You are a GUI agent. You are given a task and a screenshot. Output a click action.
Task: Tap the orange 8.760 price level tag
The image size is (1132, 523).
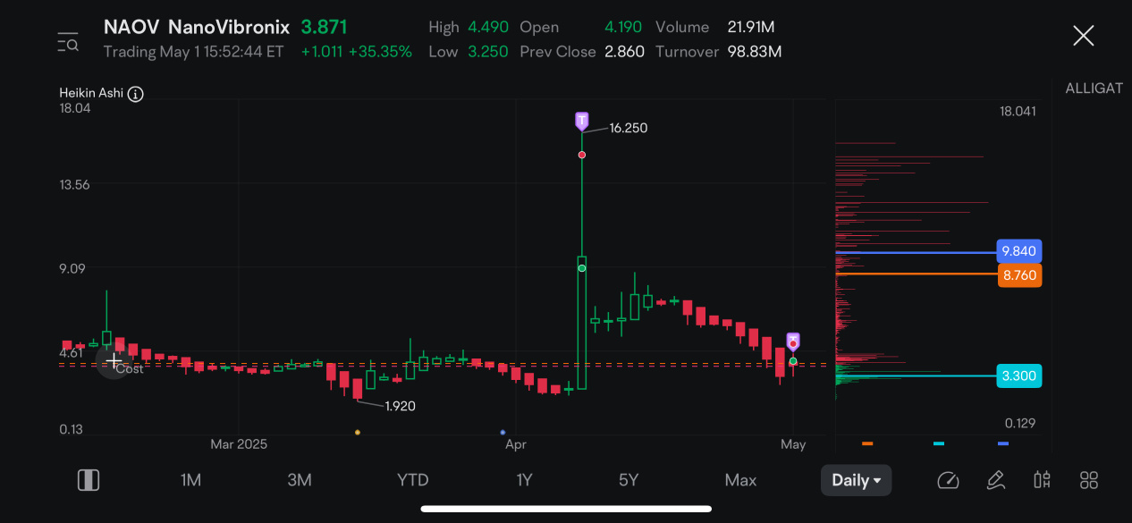click(1019, 275)
